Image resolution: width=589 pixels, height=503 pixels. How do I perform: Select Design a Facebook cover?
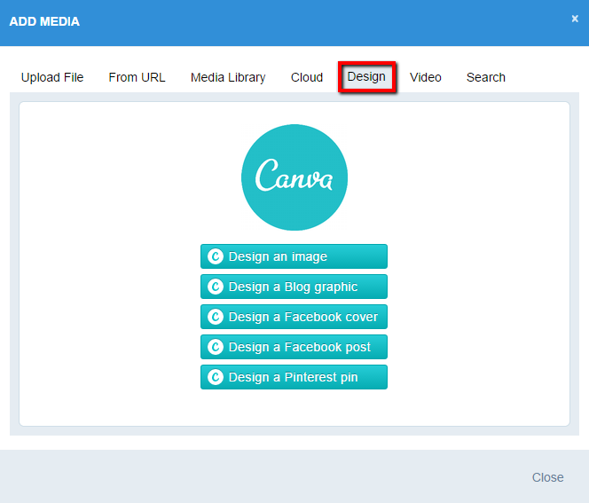coord(294,317)
